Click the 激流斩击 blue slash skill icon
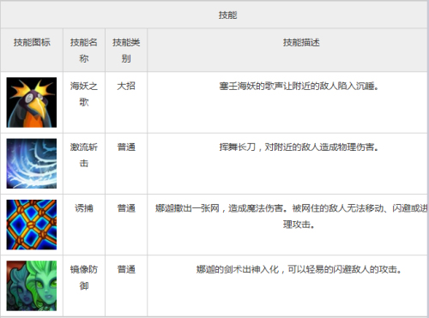The image size is (429, 318). click(32, 164)
